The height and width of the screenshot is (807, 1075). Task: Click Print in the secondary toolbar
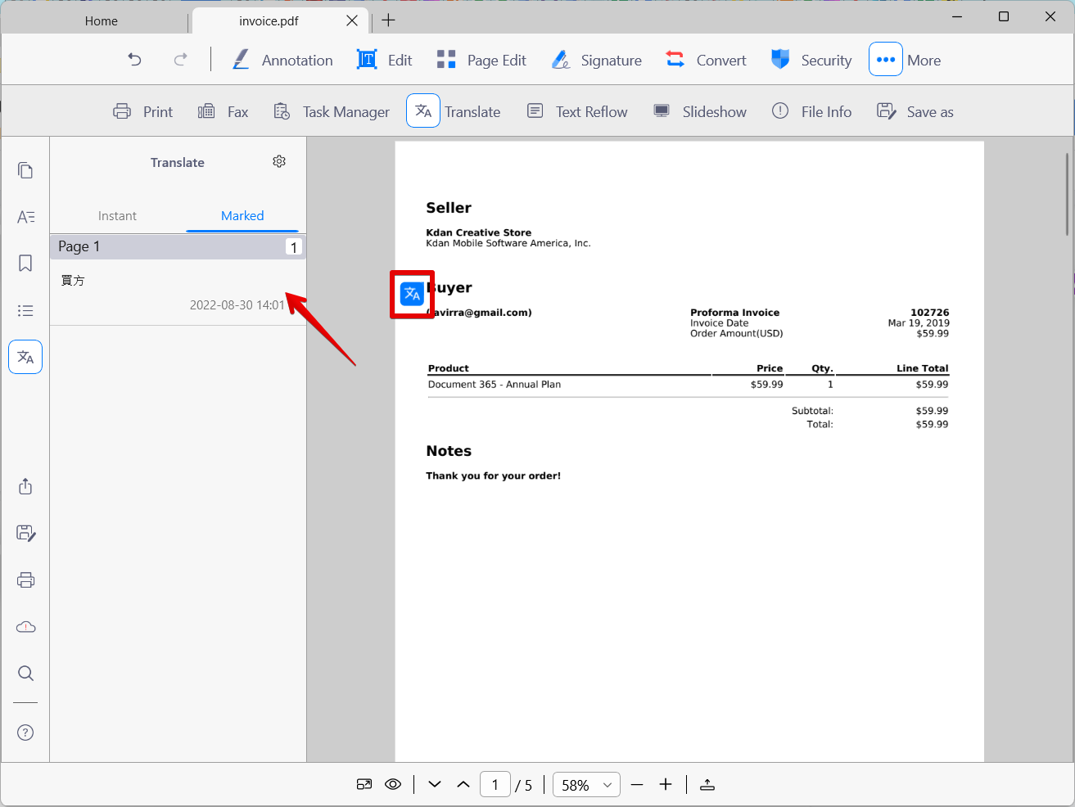click(143, 111)
